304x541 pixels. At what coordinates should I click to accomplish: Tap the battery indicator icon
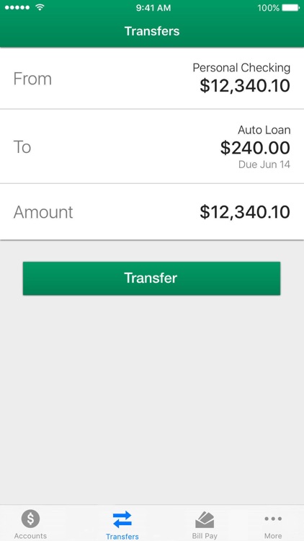(290, 8)
